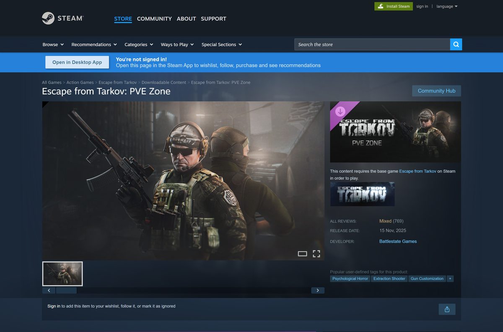Click the screenshot strip scrollbar handle
The height and width of the screenshot is (332, 503).
coord(66,290)
